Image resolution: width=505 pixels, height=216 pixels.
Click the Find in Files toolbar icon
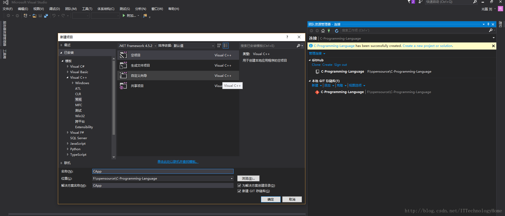pyautogui.click(x=145, y=16)
